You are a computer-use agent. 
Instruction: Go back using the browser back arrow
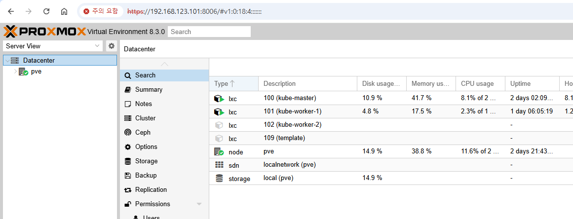pyautogui.click(x=11, y=11)
